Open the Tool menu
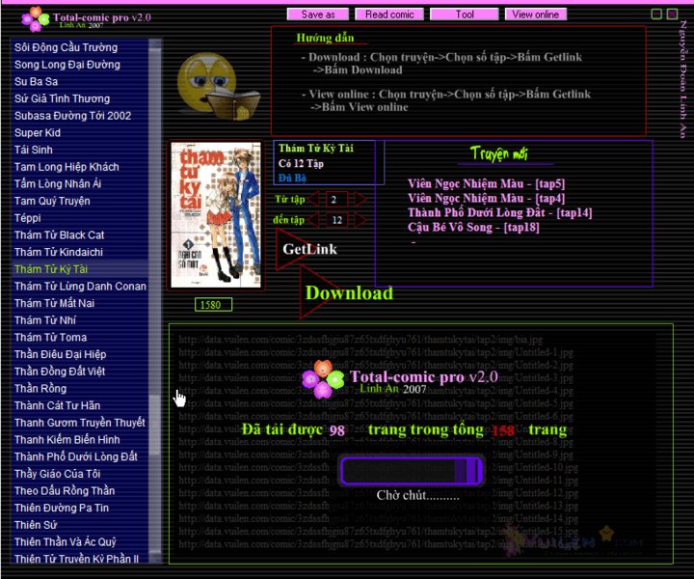694x579 pixels. click(465, 14)
